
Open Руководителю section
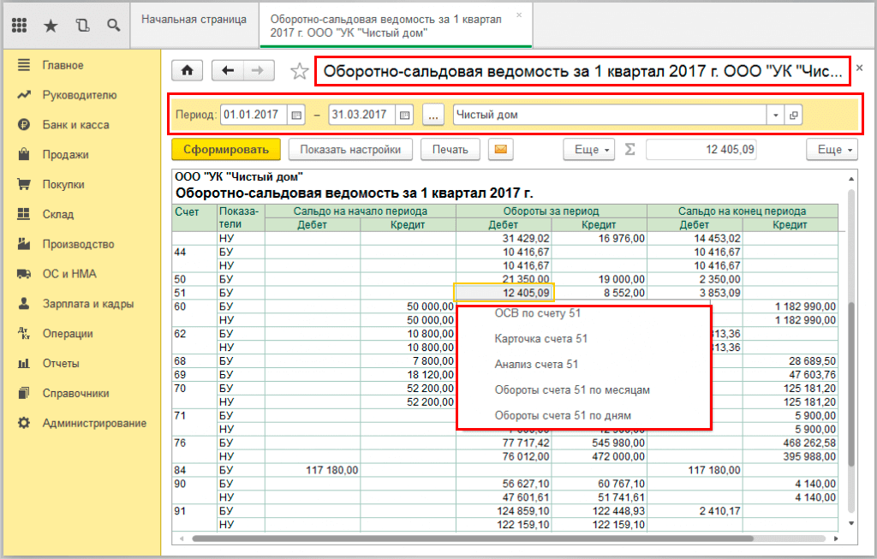point(80,95)
